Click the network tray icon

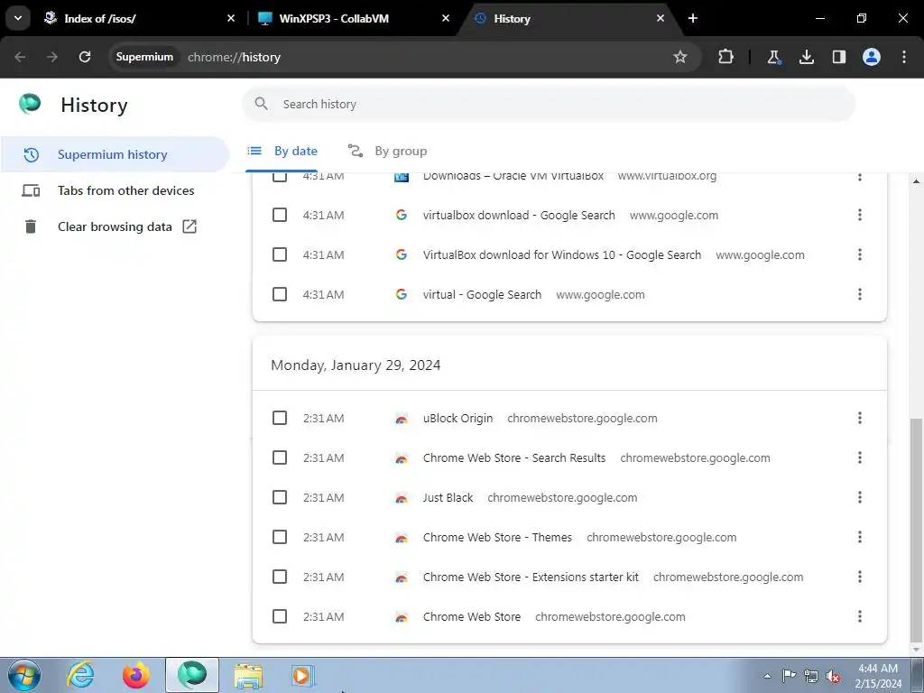click(x=811, y=676)
